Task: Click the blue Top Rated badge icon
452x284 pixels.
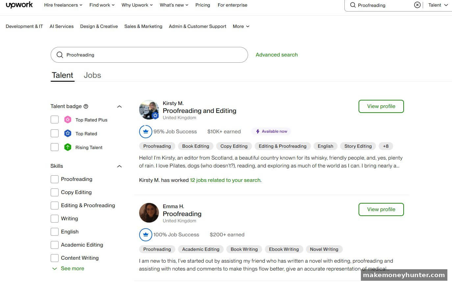Action: coord(67,134)
